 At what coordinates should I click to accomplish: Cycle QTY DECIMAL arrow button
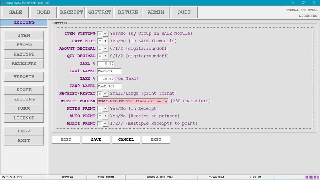106,56
